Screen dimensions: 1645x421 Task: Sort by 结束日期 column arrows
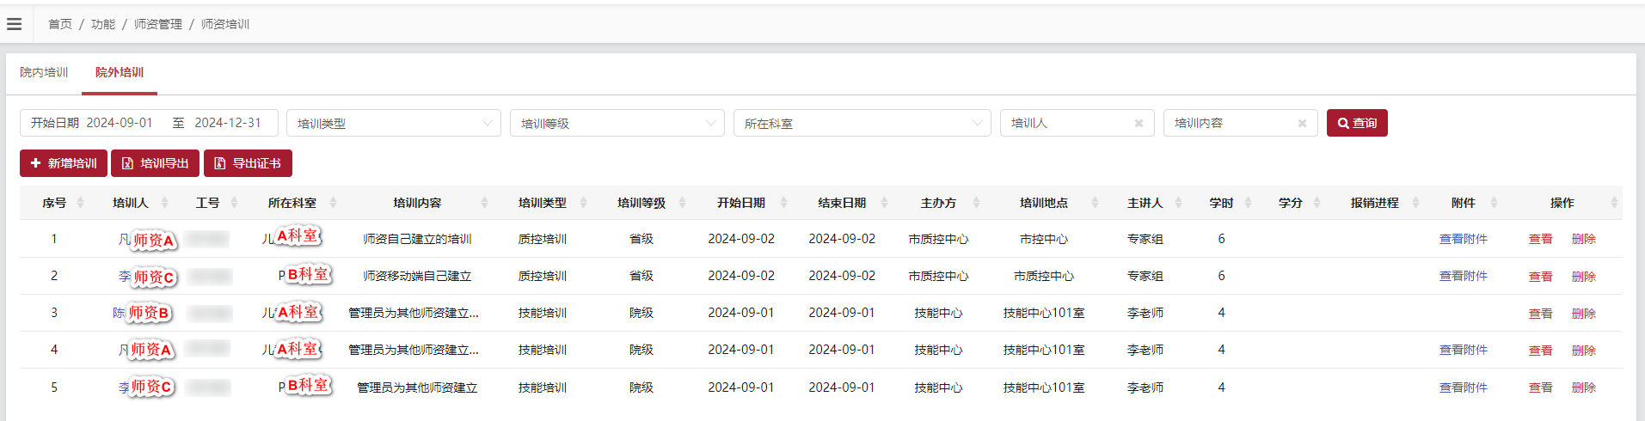pos(883,203)
